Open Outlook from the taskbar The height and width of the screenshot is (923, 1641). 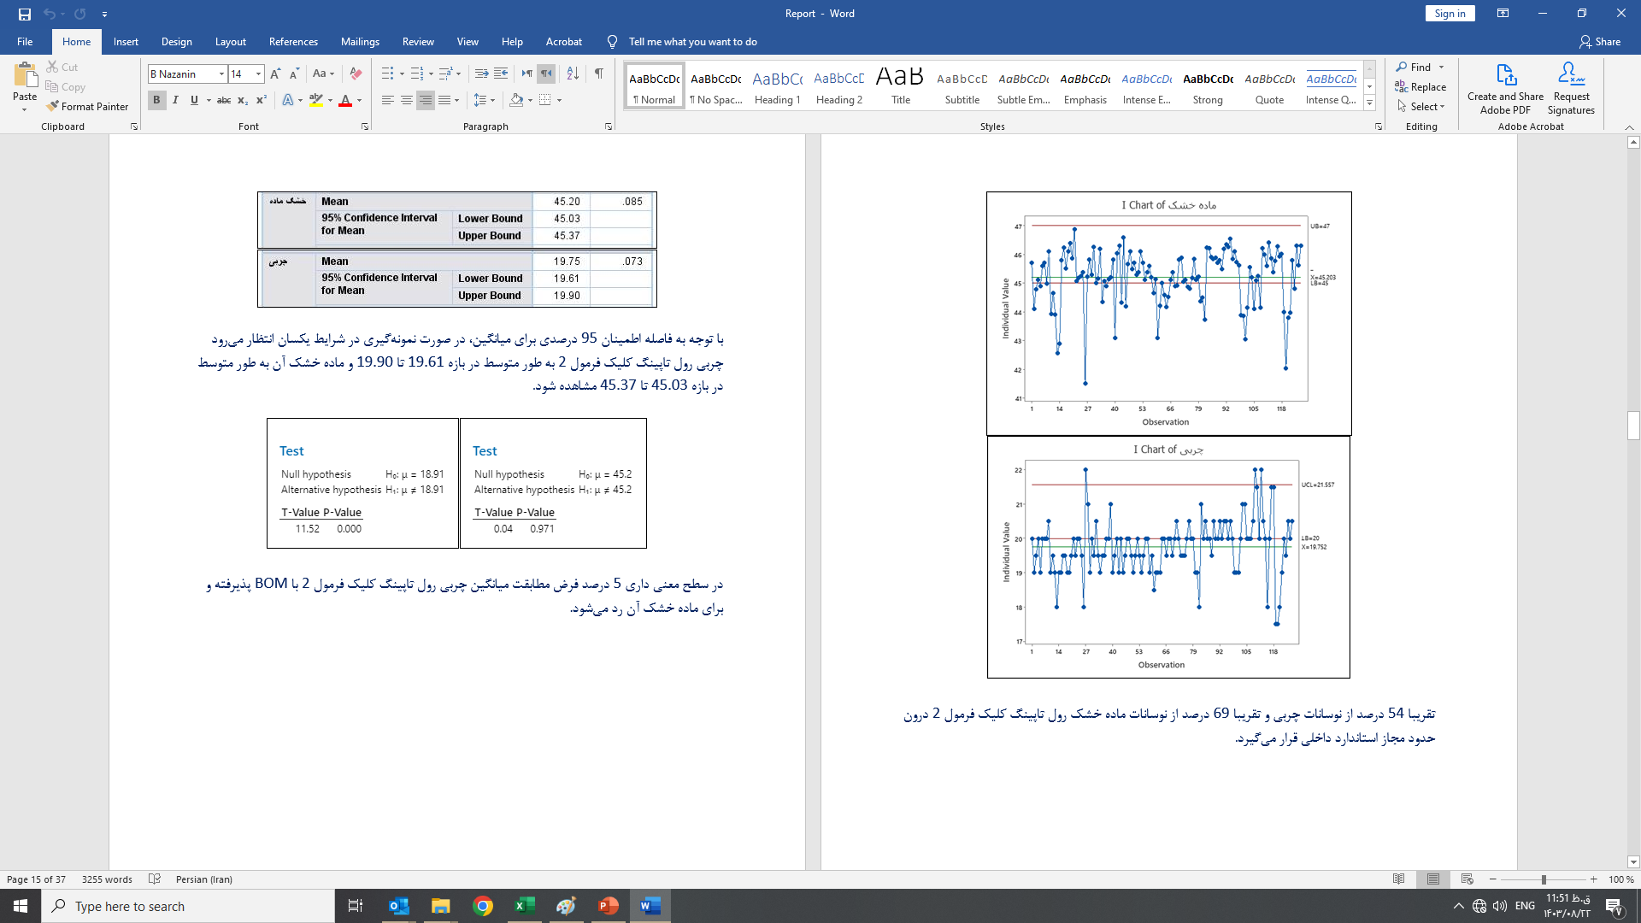(399, 906)
